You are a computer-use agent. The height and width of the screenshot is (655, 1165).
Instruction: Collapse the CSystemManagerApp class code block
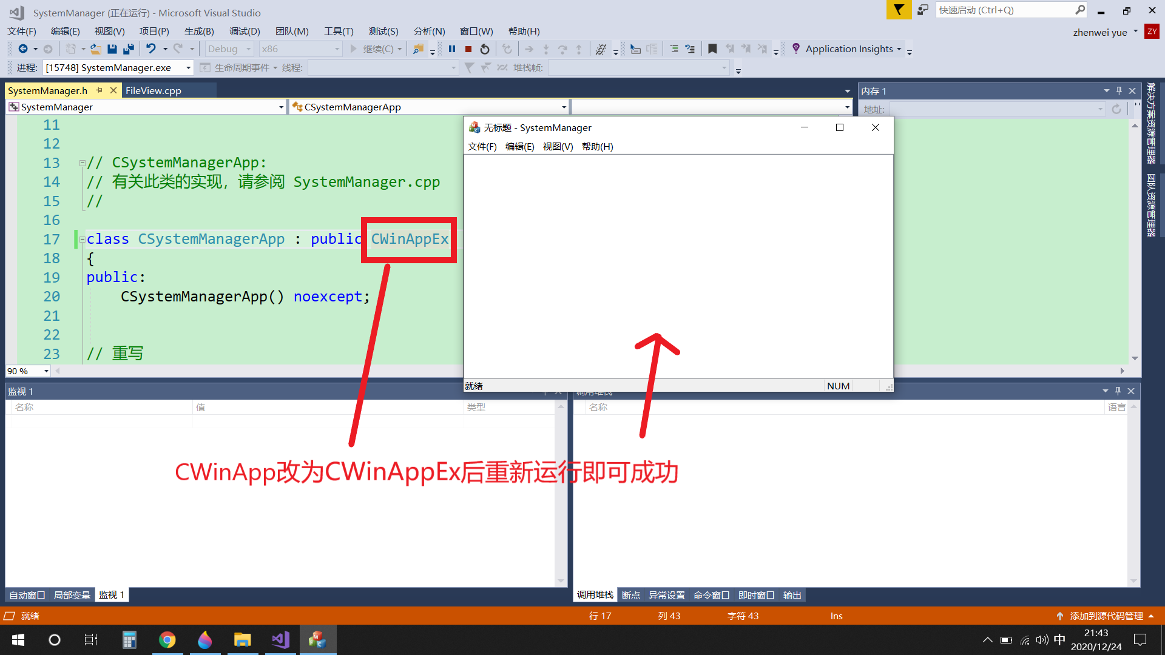coord(82,240)
